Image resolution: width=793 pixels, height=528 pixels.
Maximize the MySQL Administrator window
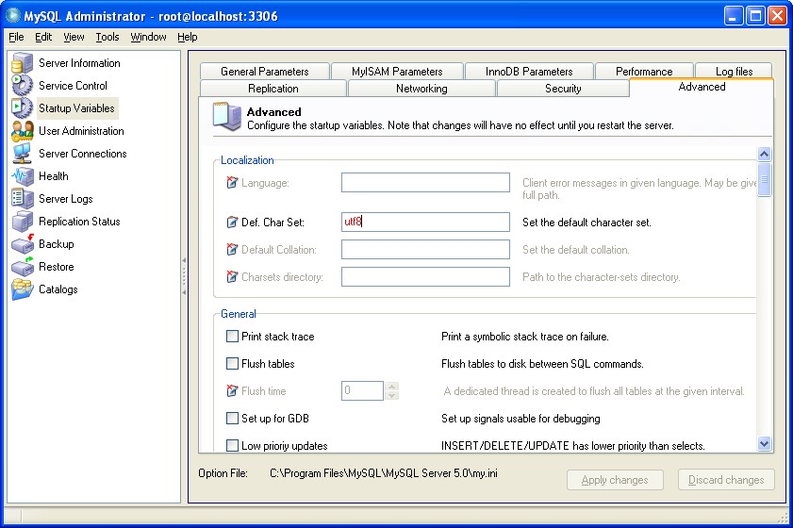click(755, 16)
